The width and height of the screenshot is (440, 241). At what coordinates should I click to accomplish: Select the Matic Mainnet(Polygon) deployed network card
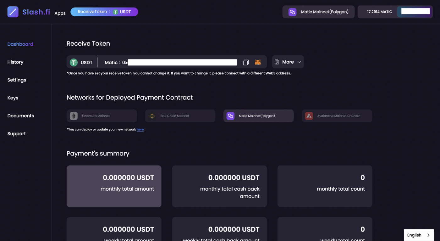tap(258, 116)
